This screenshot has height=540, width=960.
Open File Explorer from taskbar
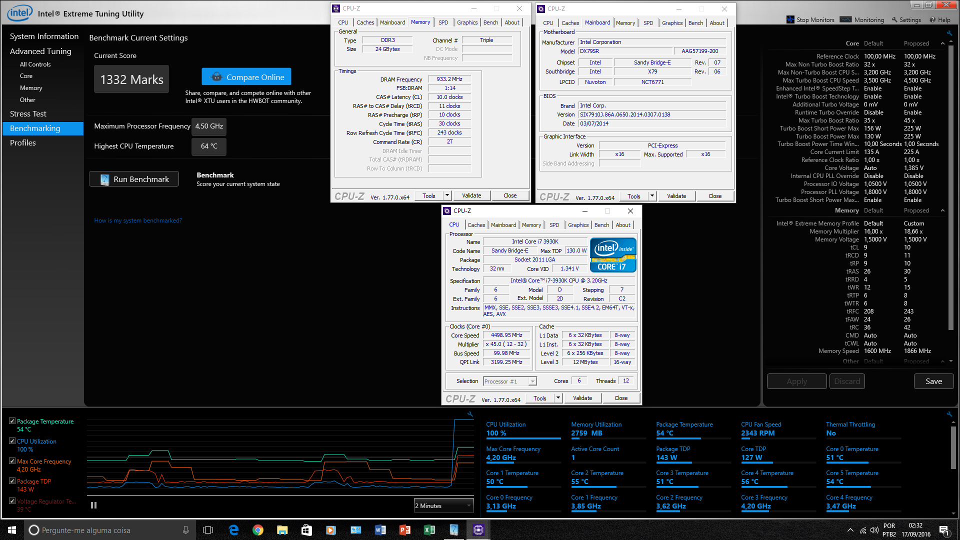282,530
